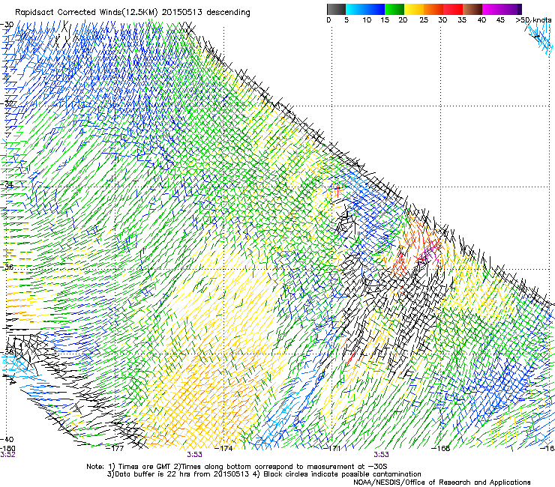Click the red 30-35 knots legend swatch

(453, 9)
